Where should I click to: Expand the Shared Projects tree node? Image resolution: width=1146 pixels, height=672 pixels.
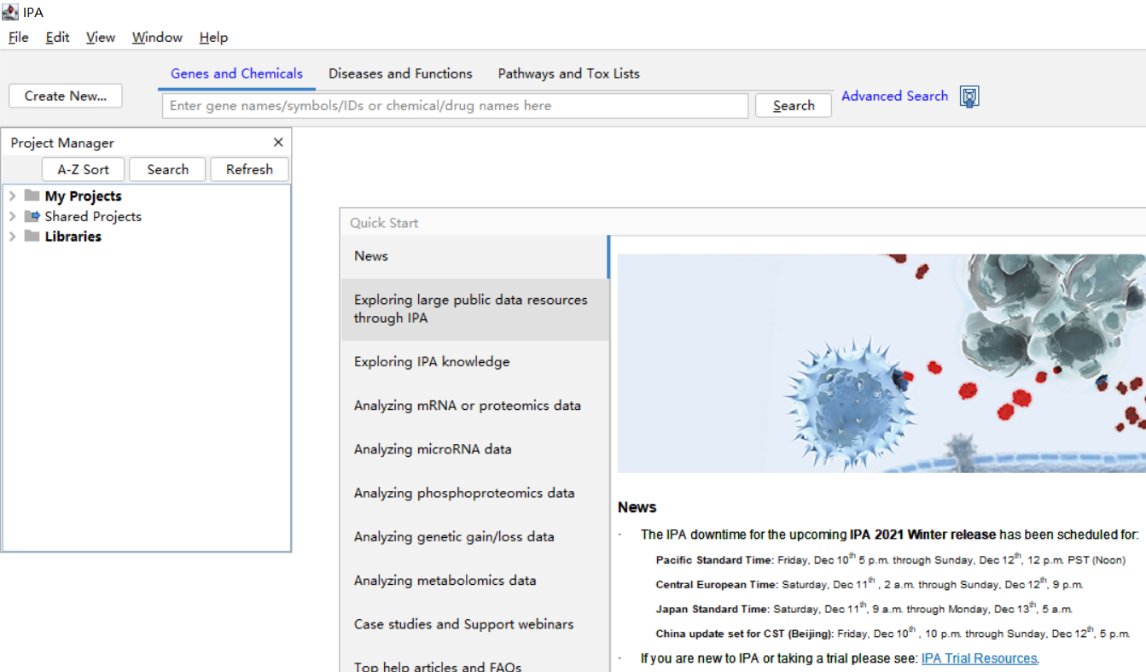tap(12, 216)
